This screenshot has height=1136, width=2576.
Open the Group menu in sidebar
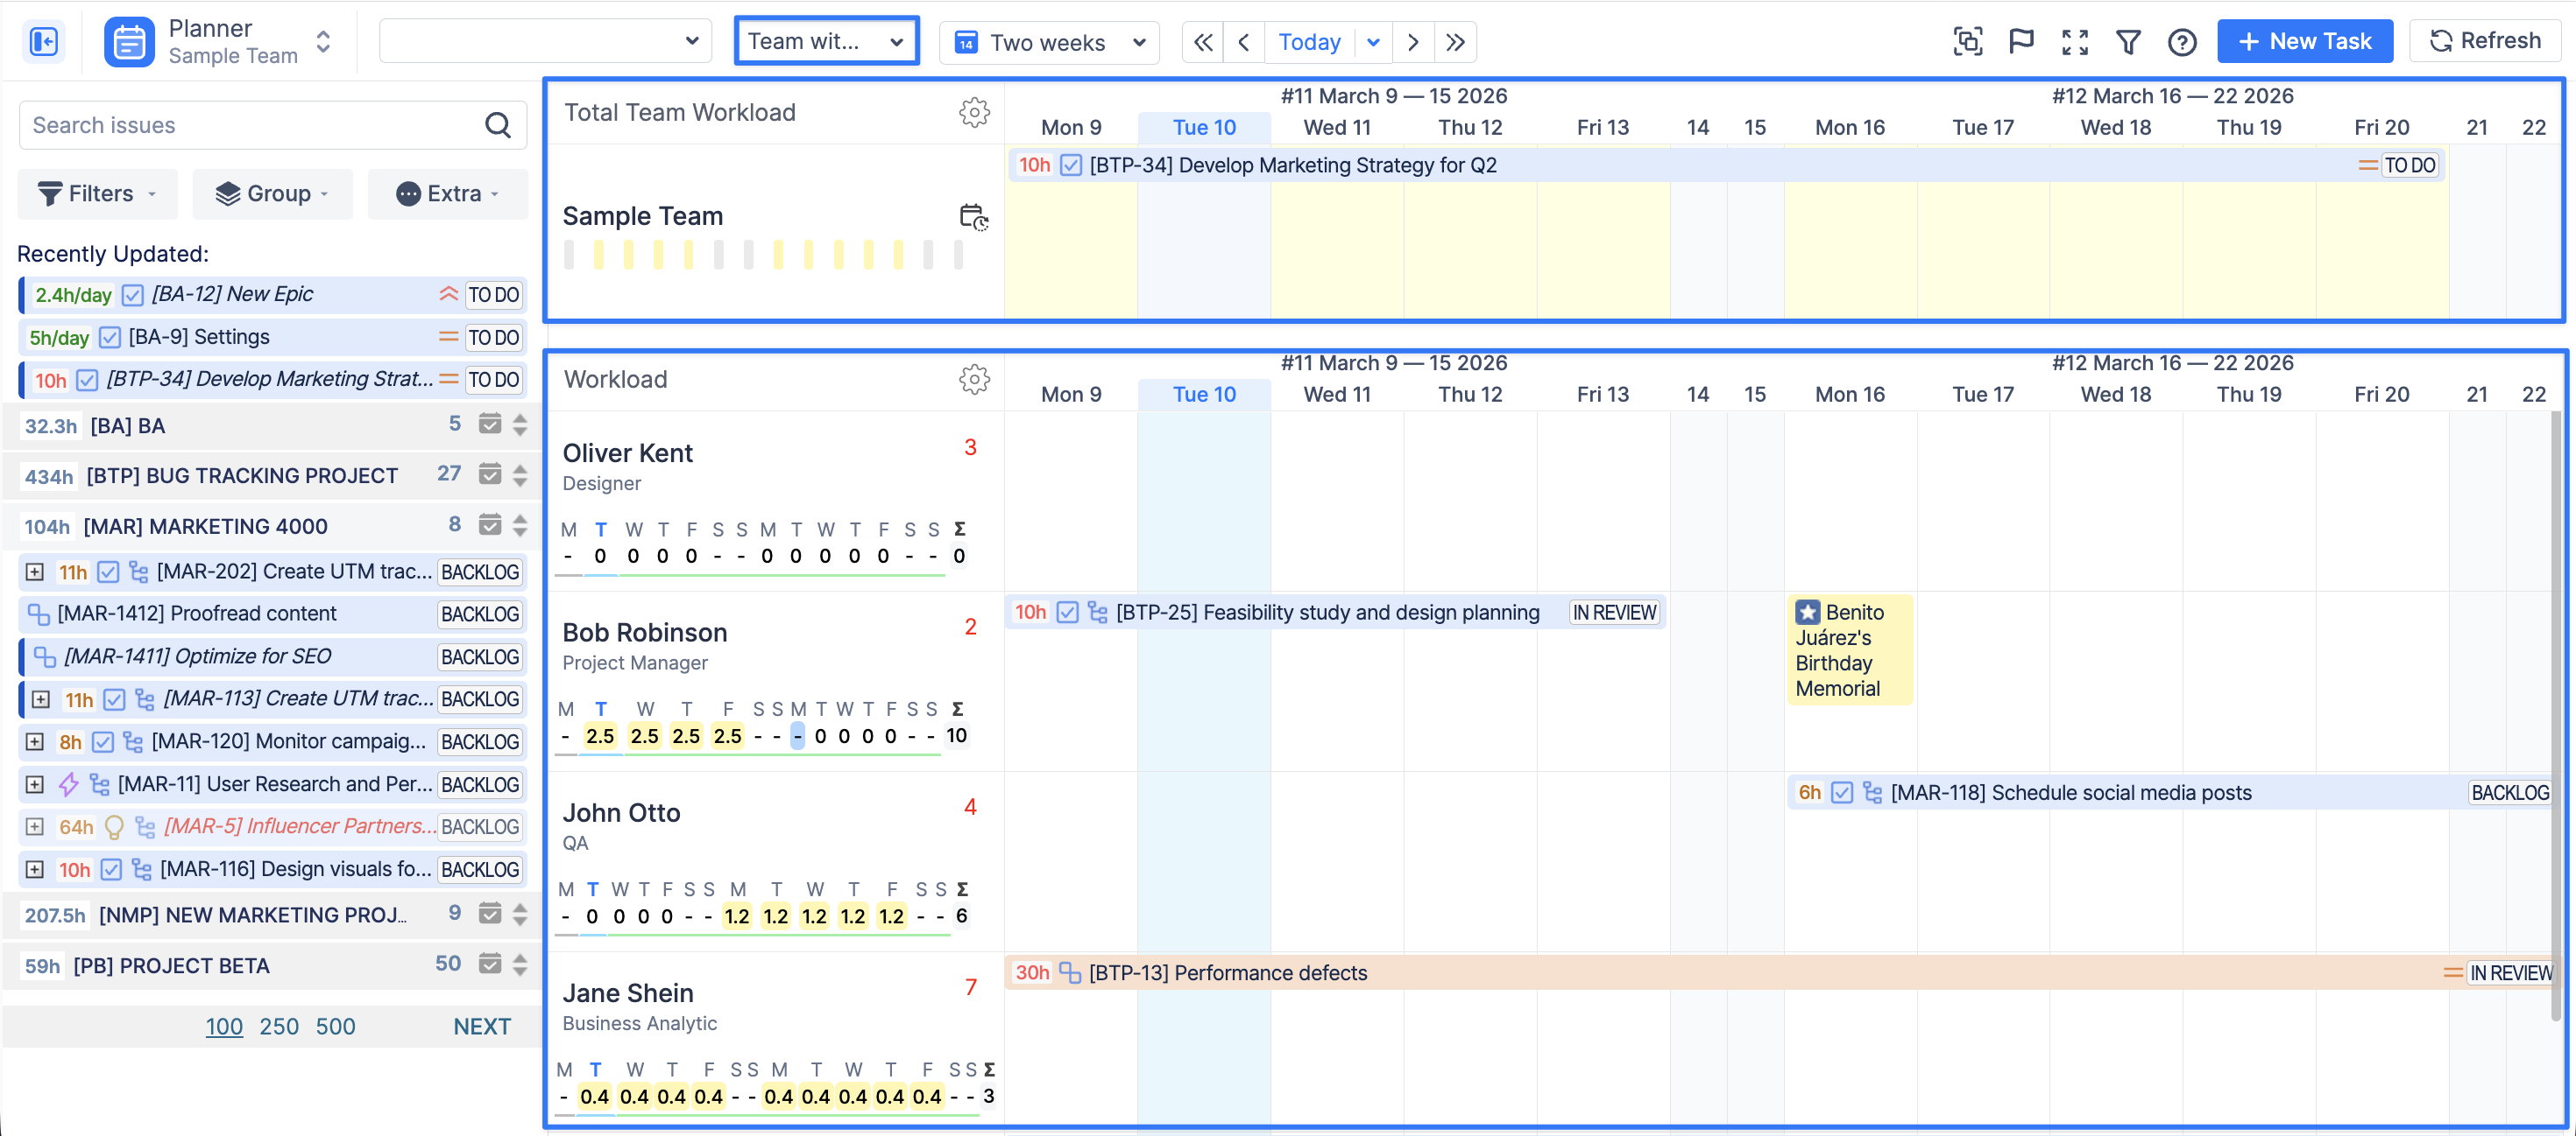coord(272,193)
